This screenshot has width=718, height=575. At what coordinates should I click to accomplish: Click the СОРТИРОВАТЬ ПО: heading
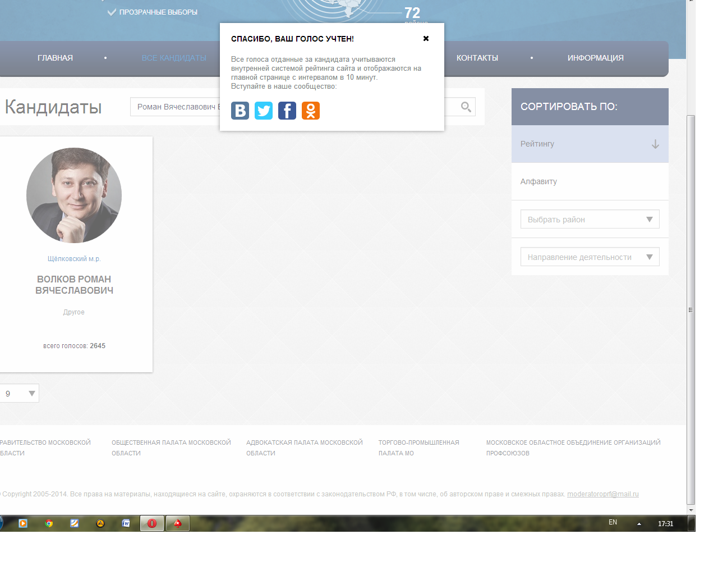[569, 107]
